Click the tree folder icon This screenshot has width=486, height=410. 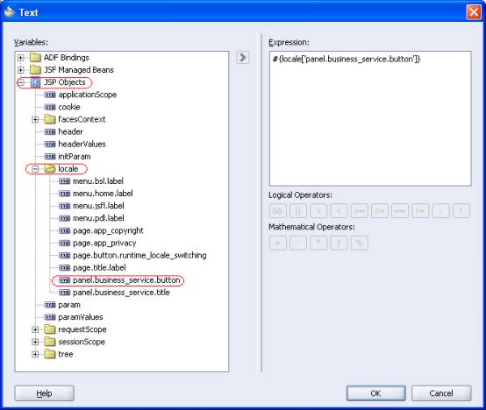(50, 354)
